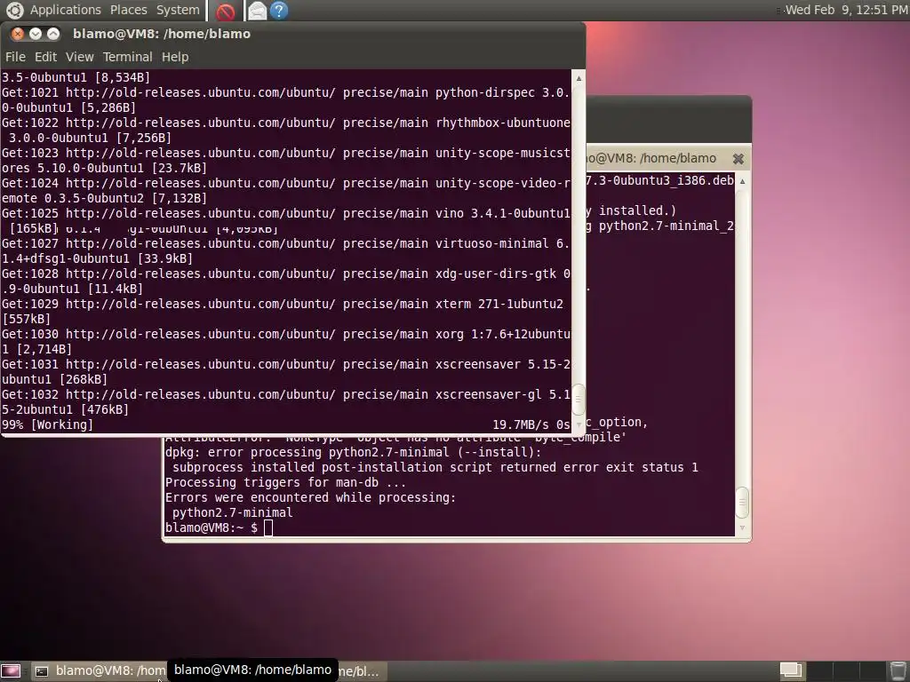Click the 'Get:1032' xscreensaver-gl line

(285, 394)
